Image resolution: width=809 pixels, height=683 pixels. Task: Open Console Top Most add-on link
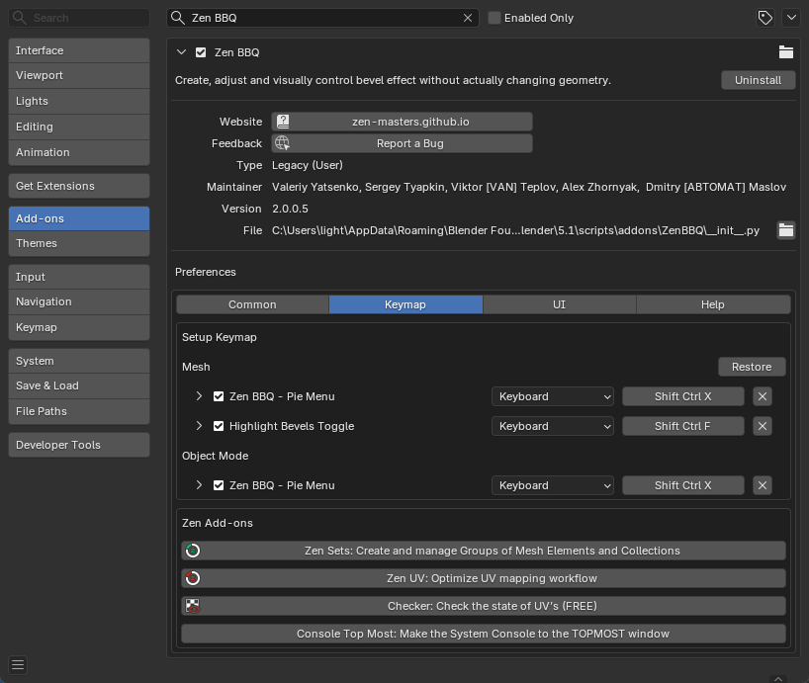click(x=484, y=634)
